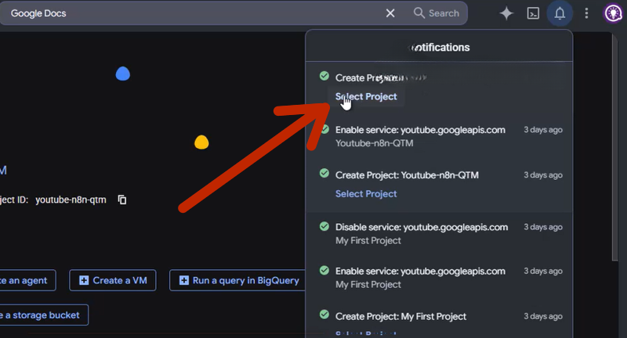
Task: Open the account avatar in top corner
Action: click(613, 13)
